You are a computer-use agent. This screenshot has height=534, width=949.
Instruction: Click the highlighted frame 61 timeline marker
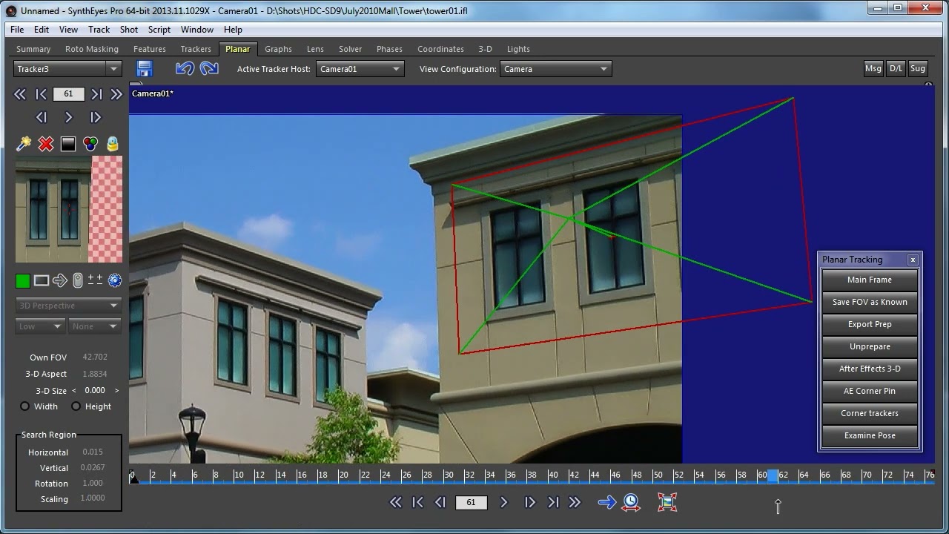(x=773, y=475)
